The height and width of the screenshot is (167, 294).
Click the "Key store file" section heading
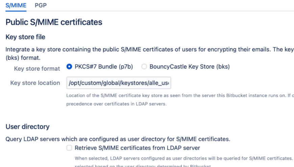point(25,37)
